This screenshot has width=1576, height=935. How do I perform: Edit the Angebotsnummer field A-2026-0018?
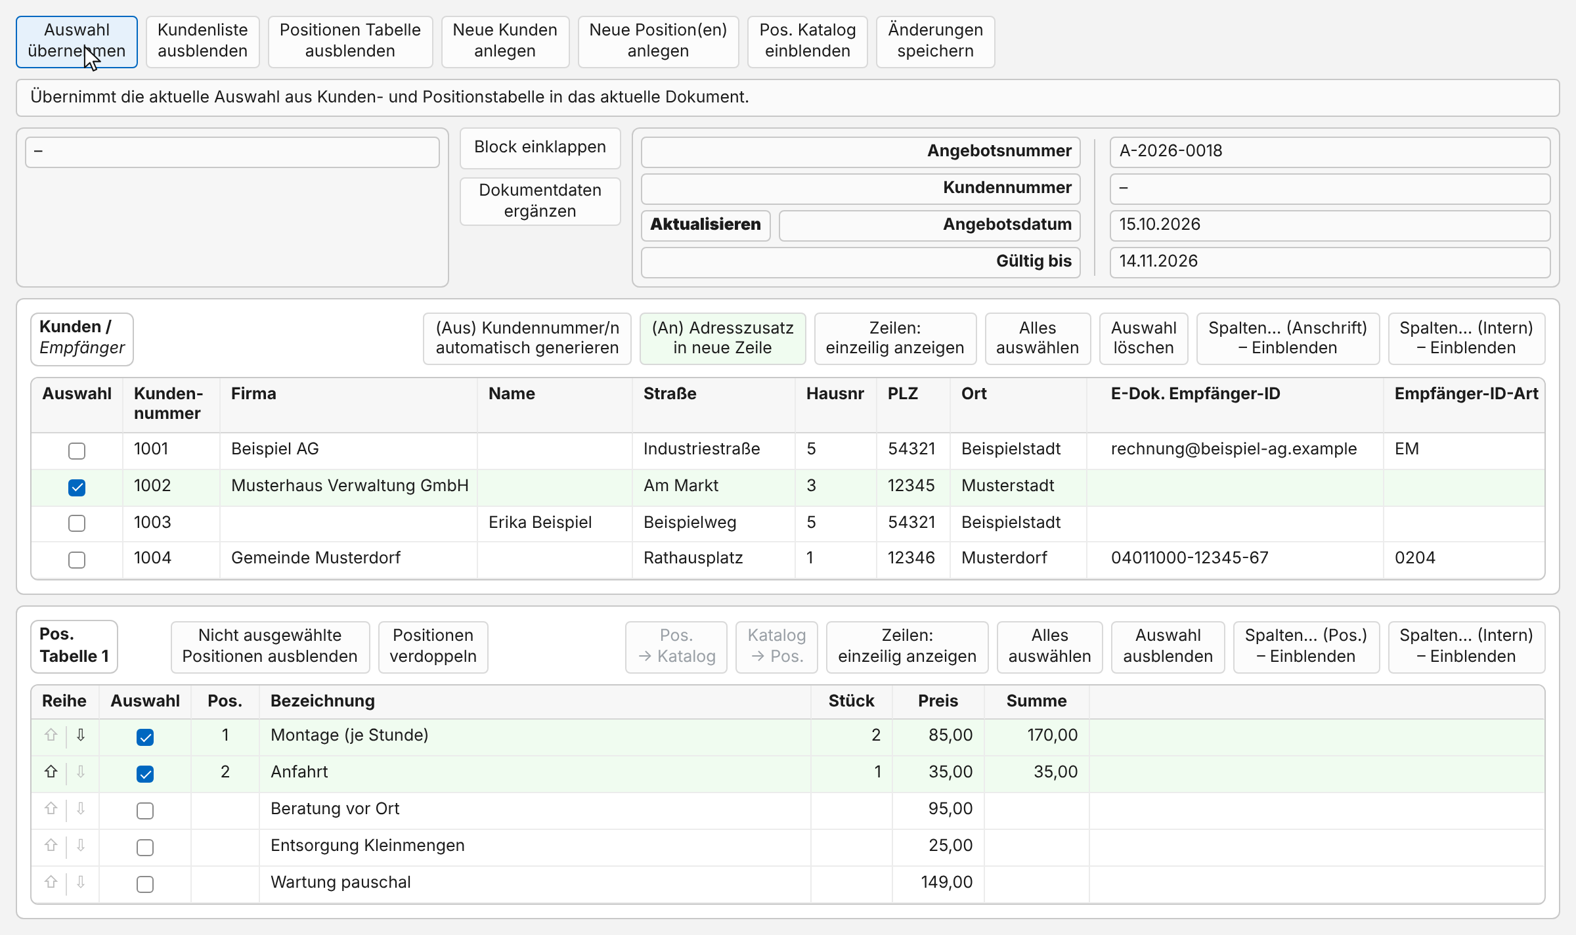point(1330,152)
